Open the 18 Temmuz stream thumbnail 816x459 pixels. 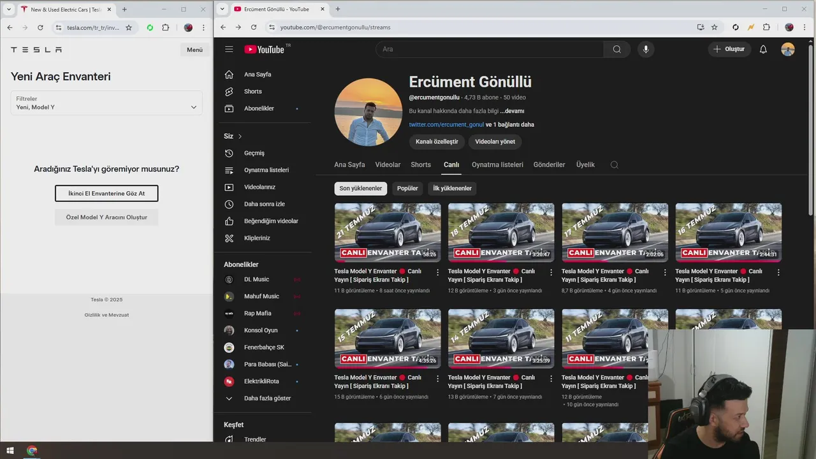(x=501, y=233)
